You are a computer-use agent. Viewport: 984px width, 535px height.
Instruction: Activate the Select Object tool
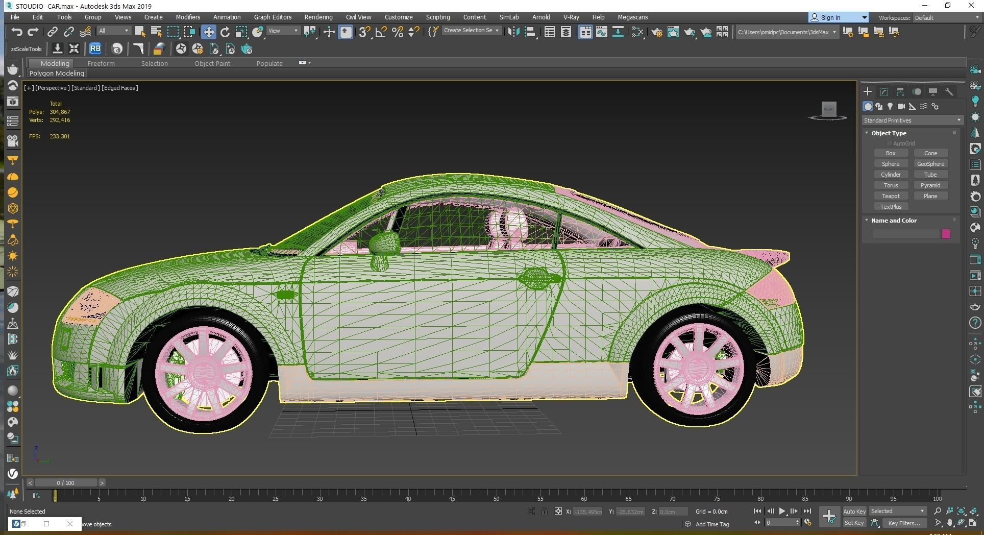tap(139, 32)
